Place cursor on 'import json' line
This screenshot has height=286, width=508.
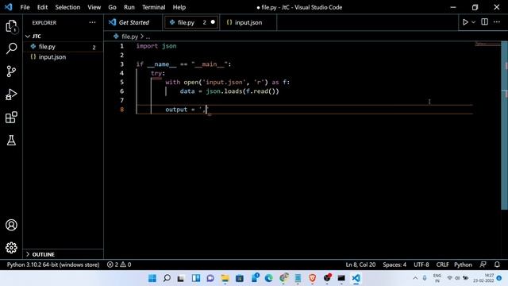[156, 46]
